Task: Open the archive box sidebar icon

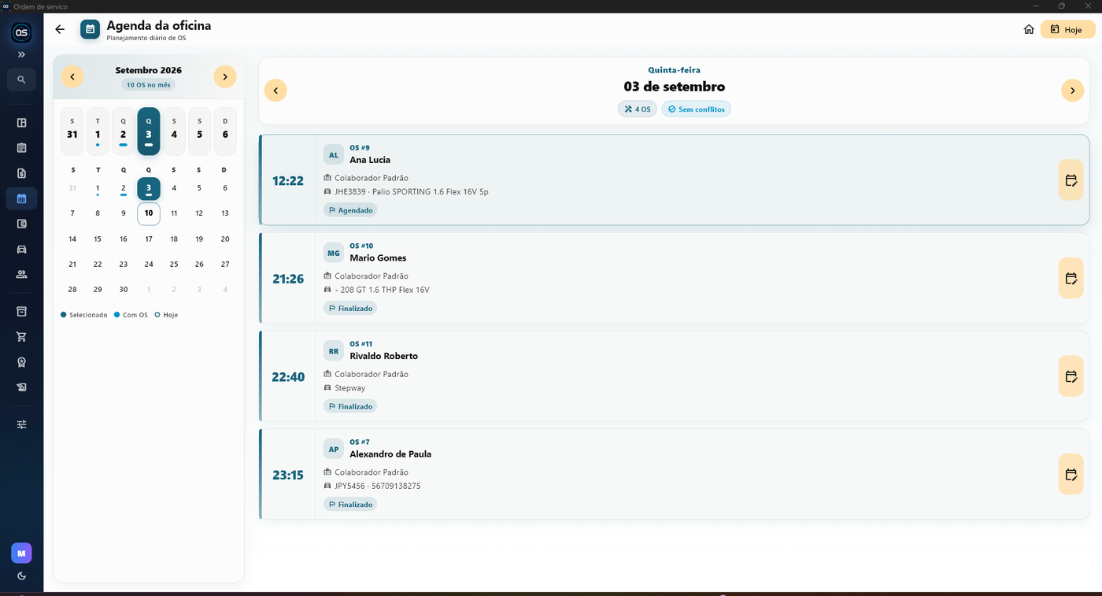Action: (21, 312)
